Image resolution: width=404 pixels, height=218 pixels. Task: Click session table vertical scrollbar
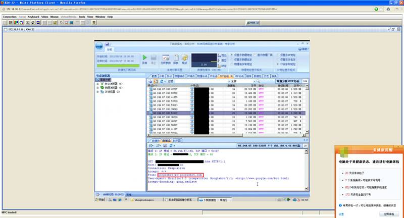307,108
